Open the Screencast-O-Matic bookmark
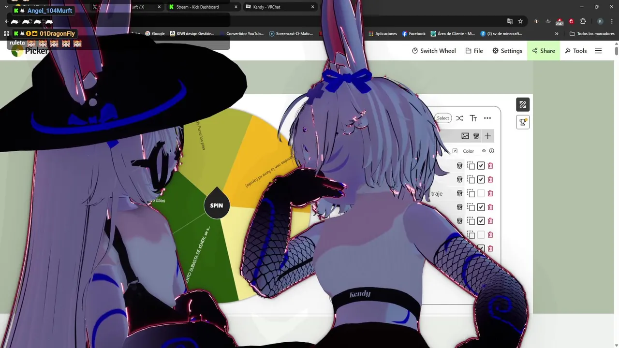619x348 pixels. tap(291, 34)
